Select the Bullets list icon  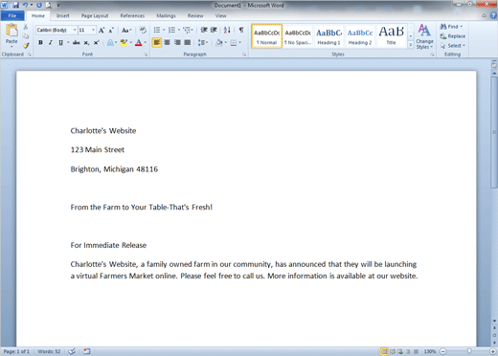pos(157,30)
